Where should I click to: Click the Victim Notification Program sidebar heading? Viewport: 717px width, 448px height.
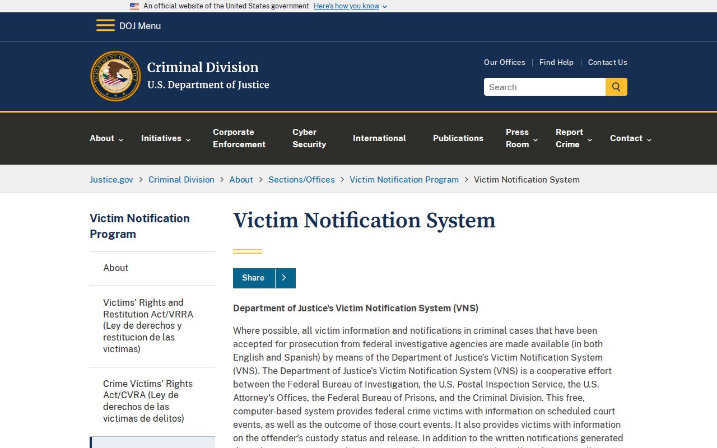pos(139,226)
